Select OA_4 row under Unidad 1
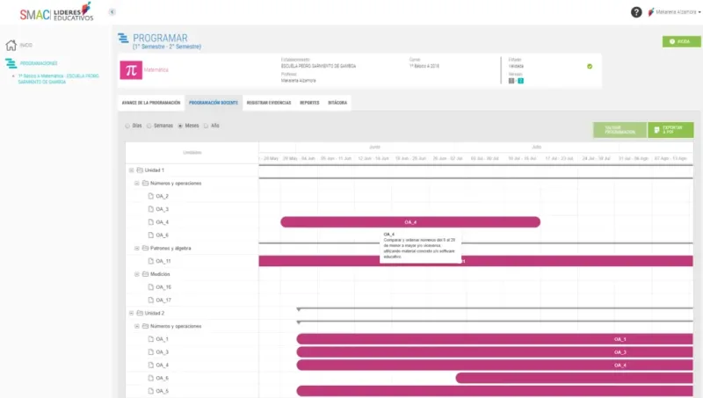 (x=192, y=222)
